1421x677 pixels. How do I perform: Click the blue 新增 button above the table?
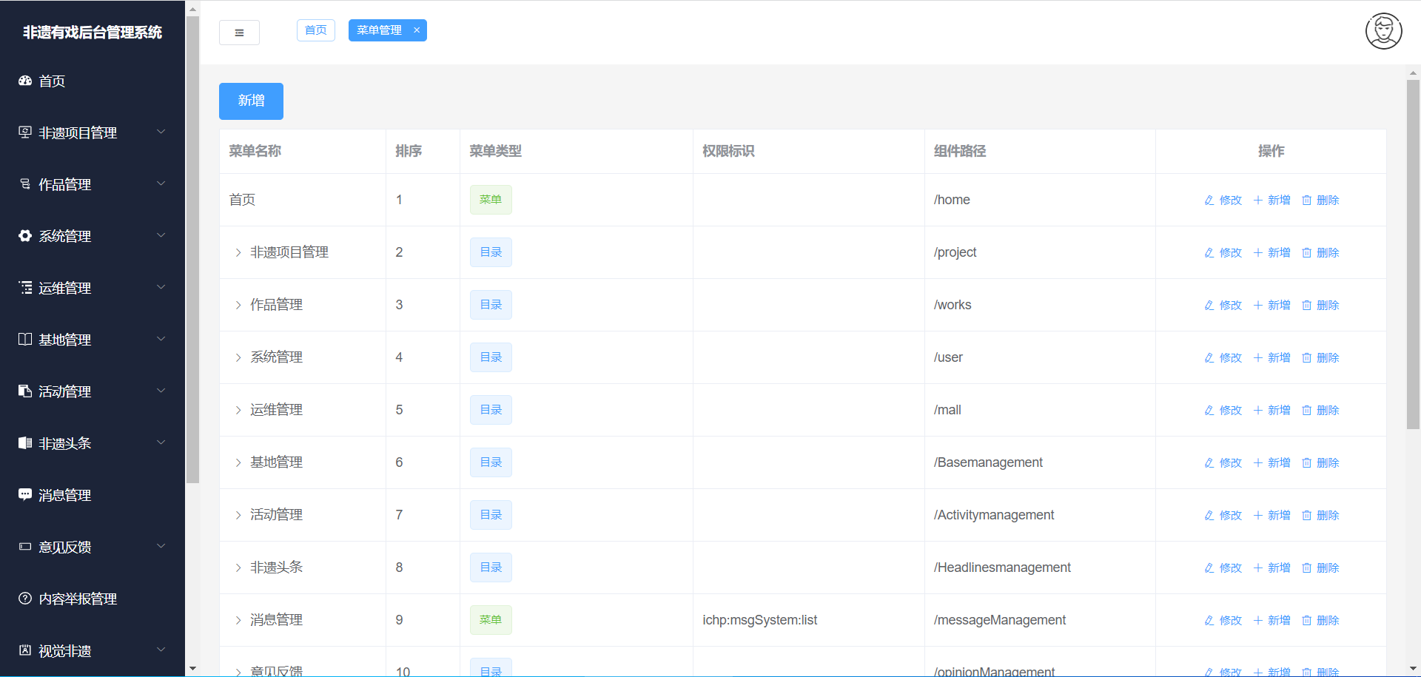tap(251, 101)
